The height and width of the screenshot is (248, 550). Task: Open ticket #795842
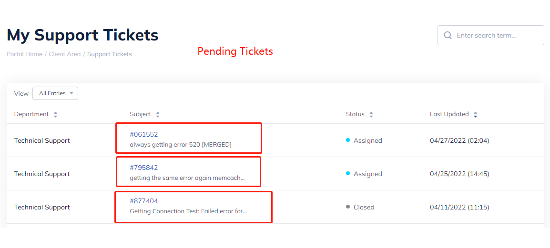tap(144, 168)
